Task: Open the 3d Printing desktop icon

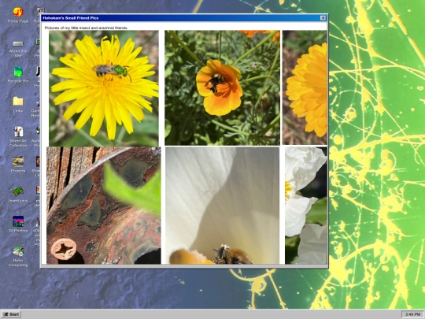Action: [18, 224]
